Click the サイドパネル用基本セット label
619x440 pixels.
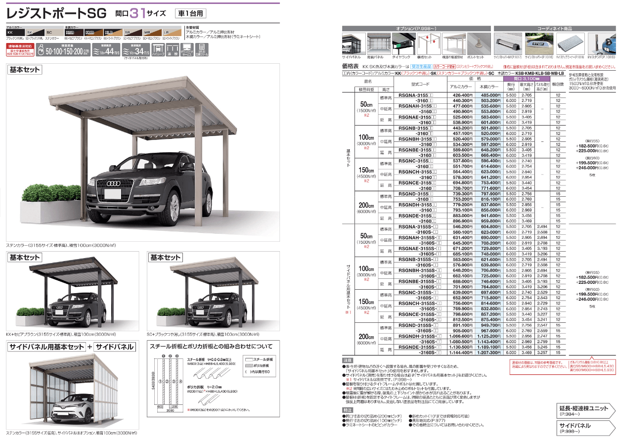(47, 347)
